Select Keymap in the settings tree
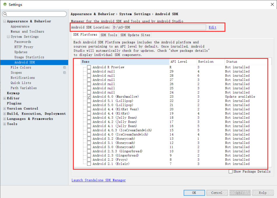This screenshot has width=277, height=198. click(13, 93)
